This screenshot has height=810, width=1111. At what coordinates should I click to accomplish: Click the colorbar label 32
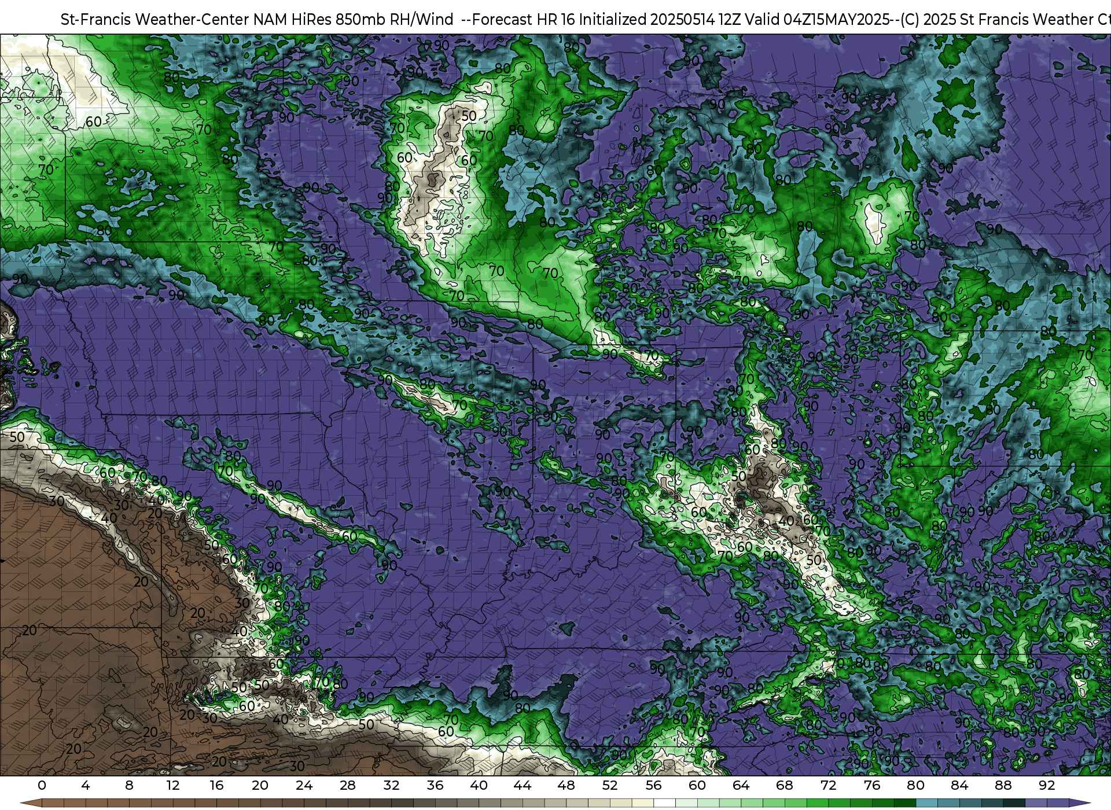pos(391,785)
